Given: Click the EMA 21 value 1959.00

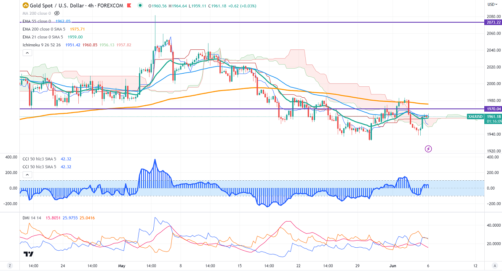Looking at the screenshot, I should (75, 37).
